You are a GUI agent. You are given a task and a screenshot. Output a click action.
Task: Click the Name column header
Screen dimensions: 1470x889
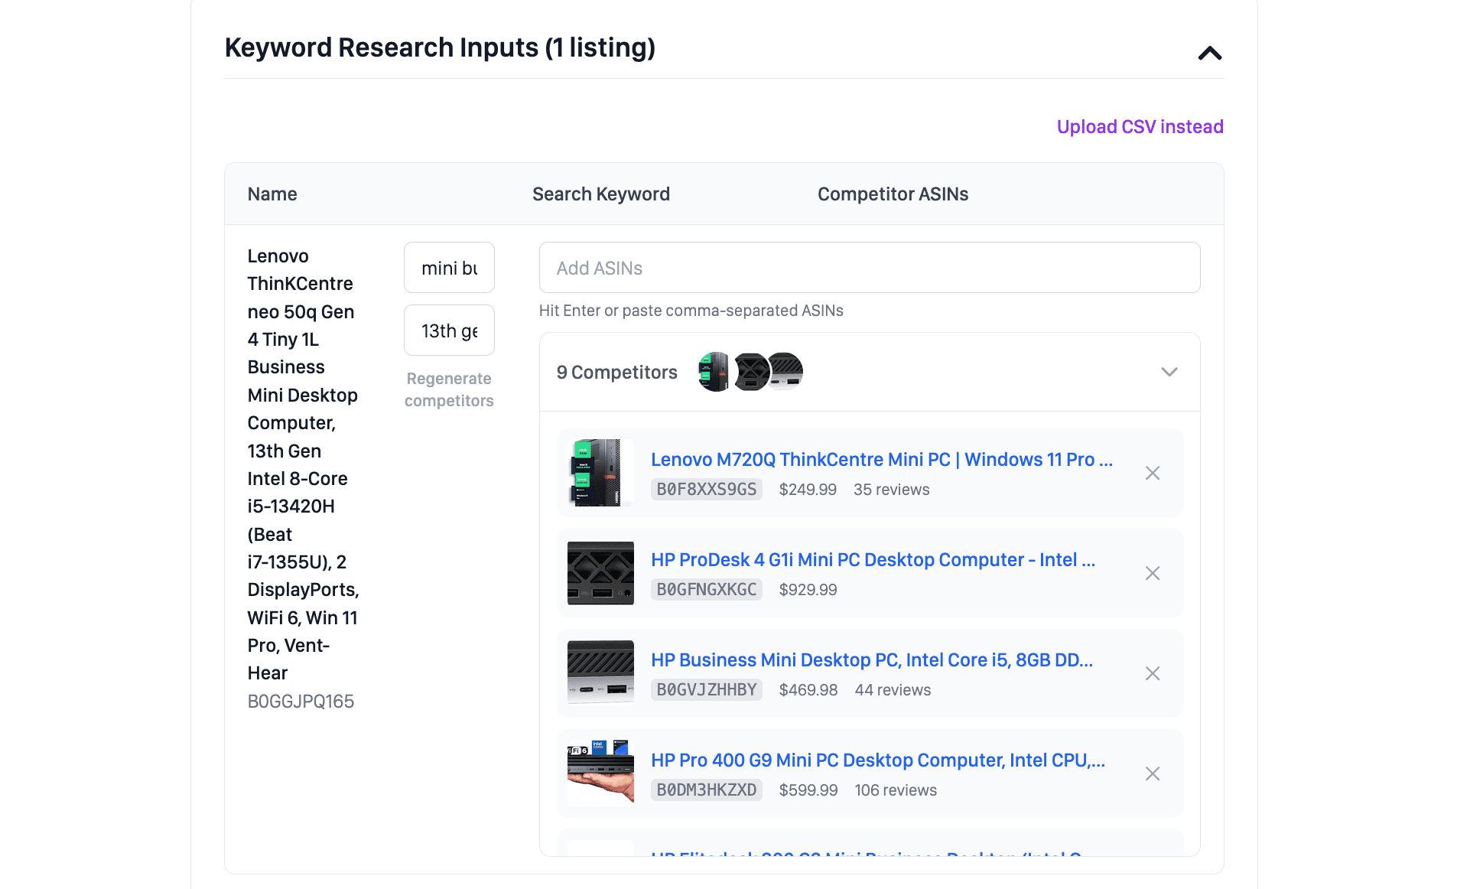point(272,194)
